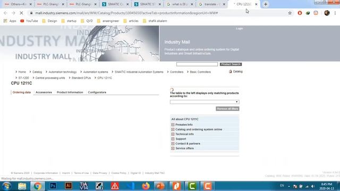Click the volume icon in system tray
This screenshot has width=340, height=191.
click(313, 186)
